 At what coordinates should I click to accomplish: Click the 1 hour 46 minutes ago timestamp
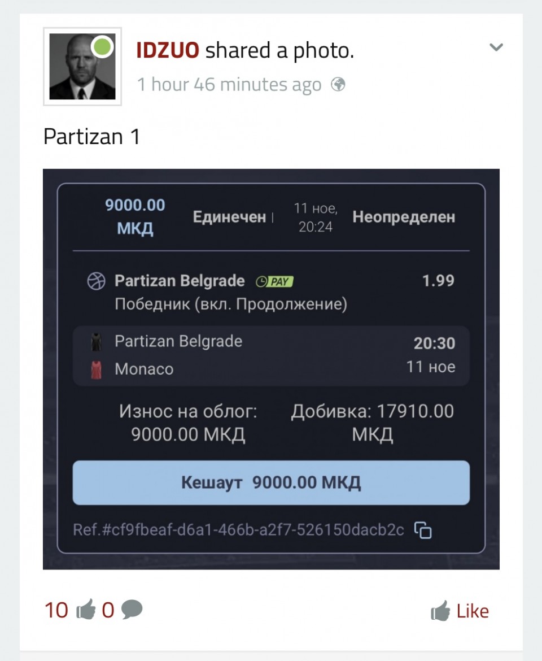coord(229,84)
